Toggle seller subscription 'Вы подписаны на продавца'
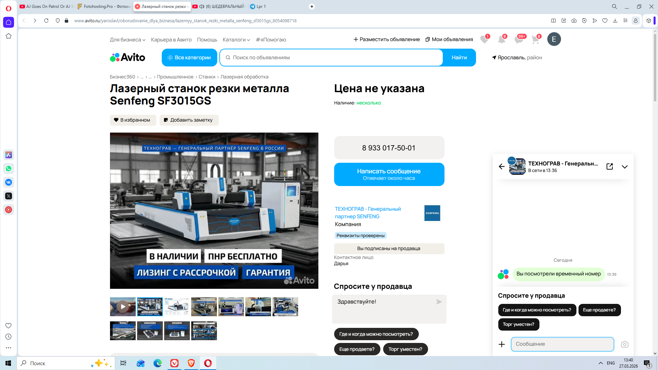This screenshot has width=658, height=370. (389, 248)
